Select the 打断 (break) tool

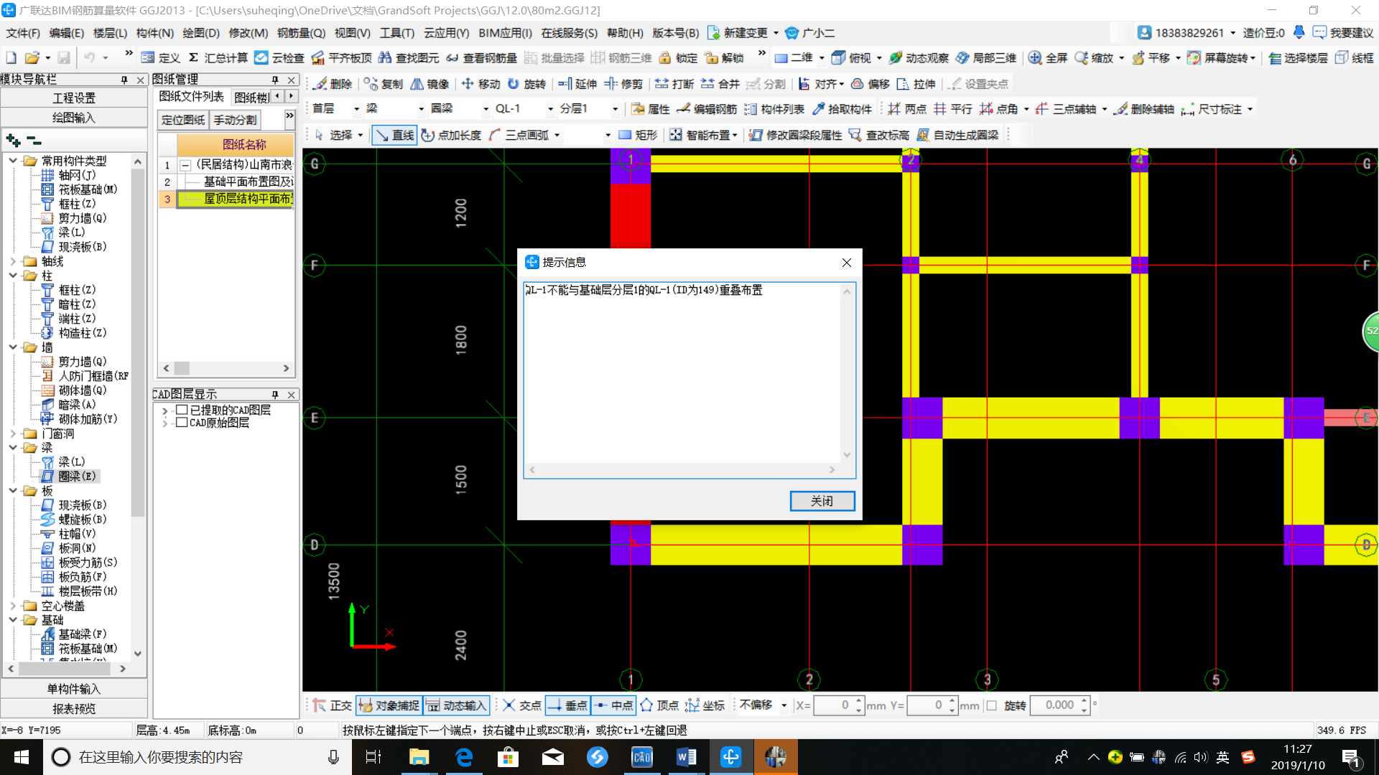pyautogui.click(x=674, y=84)
